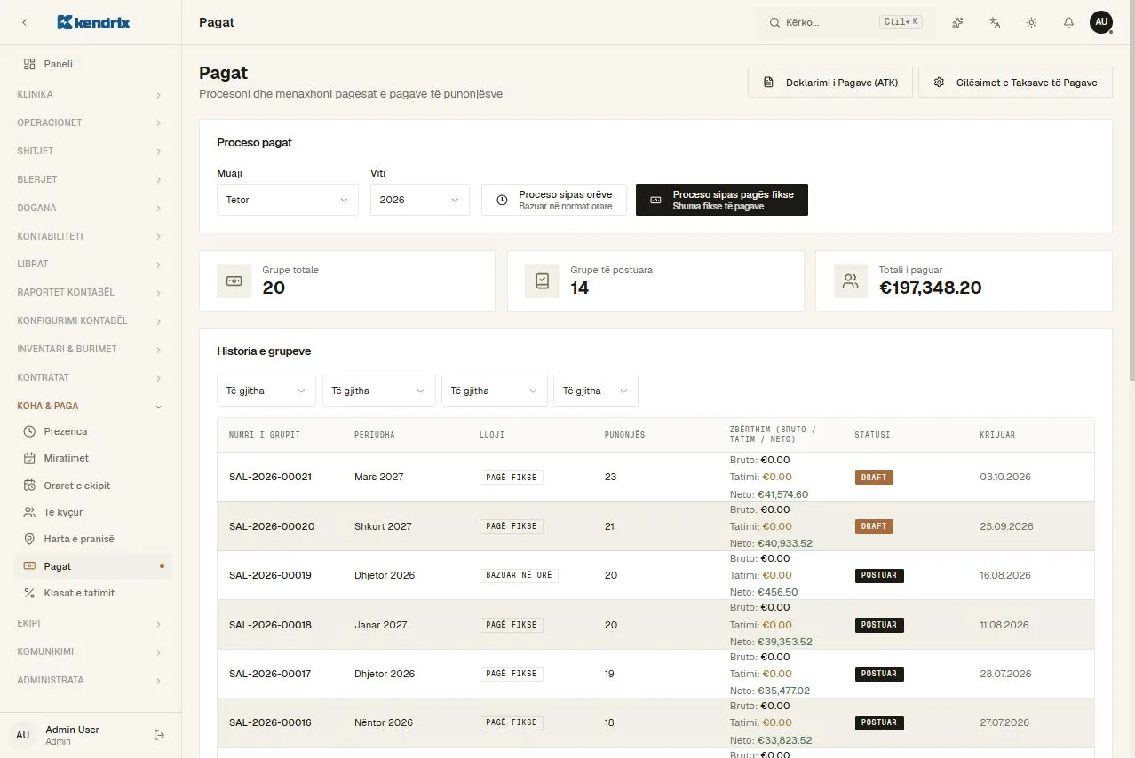This screenshot has width=1135, height=758.
Task: Click the Kërko search field
Action: pyautogui.click(x=844, y=22)
